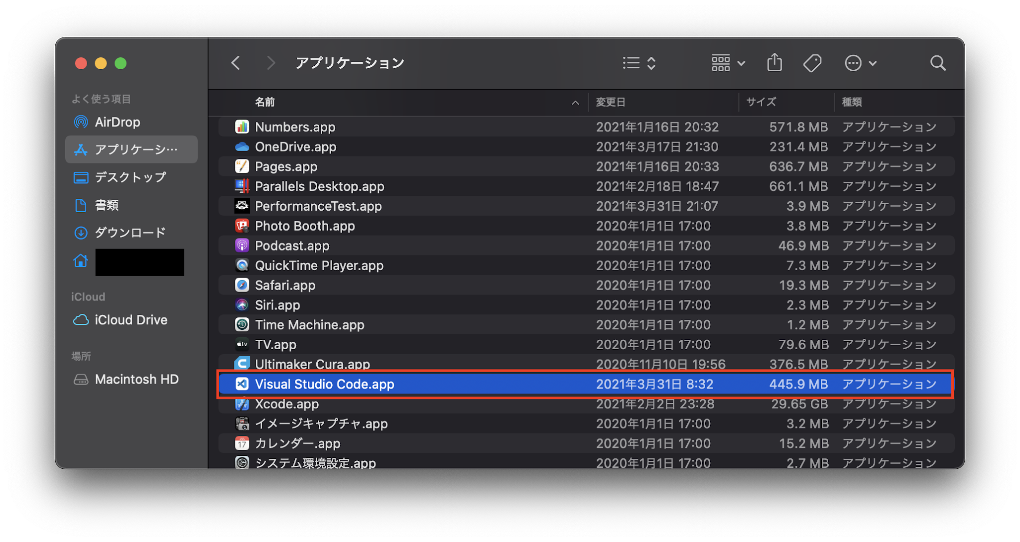Open the more options ellipsis dropdown
Viewport: 1020px width, 542px height.
click(853, 63)
